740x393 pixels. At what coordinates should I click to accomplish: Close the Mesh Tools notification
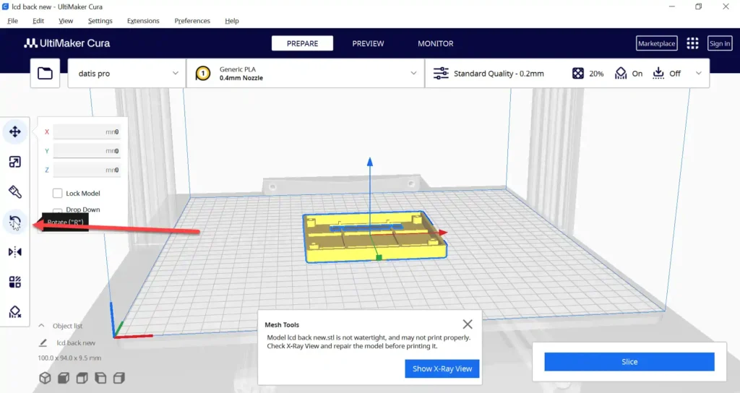coord(468,324)
